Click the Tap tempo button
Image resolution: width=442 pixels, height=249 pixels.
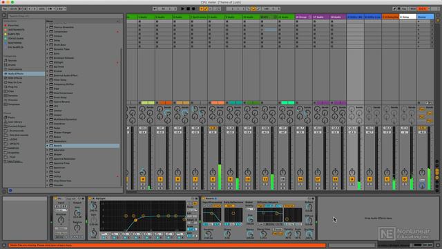pyautogui.click(x=5, y=9)
